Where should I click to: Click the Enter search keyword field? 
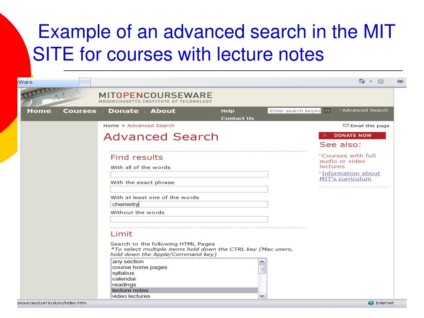(x=294, y=111)
